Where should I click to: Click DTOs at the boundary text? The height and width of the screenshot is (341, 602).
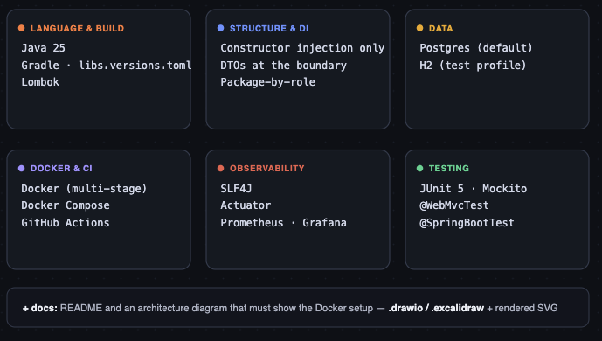coord(283,66)
